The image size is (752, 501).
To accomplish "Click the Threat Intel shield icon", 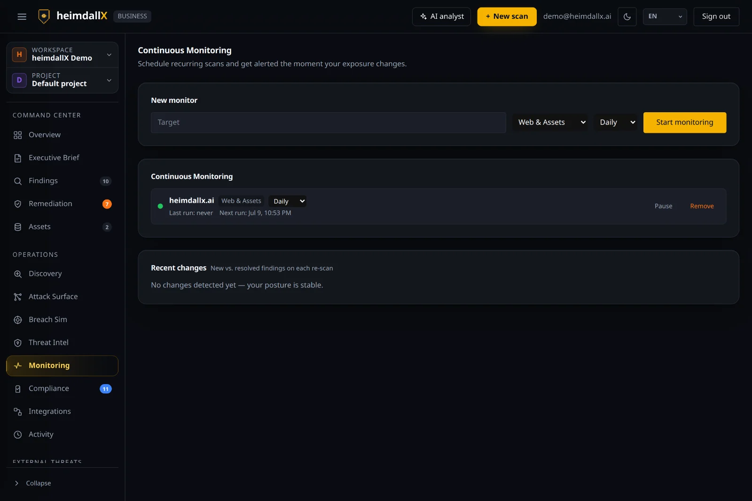I will [x=18, y=343].
